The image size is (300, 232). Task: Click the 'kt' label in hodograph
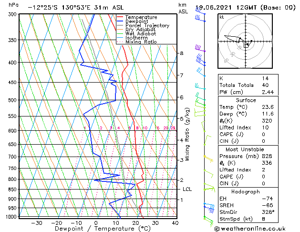[222, 17]
